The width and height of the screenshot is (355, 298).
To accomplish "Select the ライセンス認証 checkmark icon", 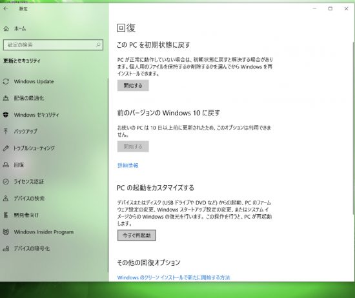I will point(6,181).
